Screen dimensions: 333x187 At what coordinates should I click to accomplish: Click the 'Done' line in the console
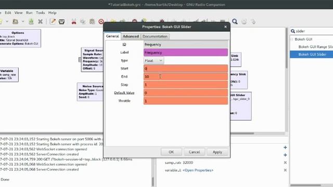5,180
